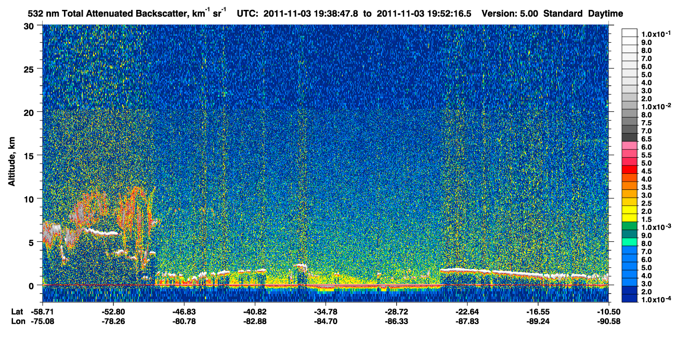Click latitude value '-10.50'
The image size is (676, 347).
pyautogui.click(x=608, y=312)
